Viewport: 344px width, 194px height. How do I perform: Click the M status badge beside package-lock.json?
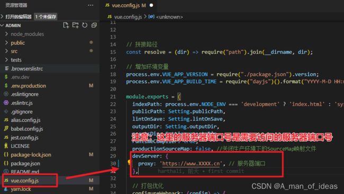point(91,155)
